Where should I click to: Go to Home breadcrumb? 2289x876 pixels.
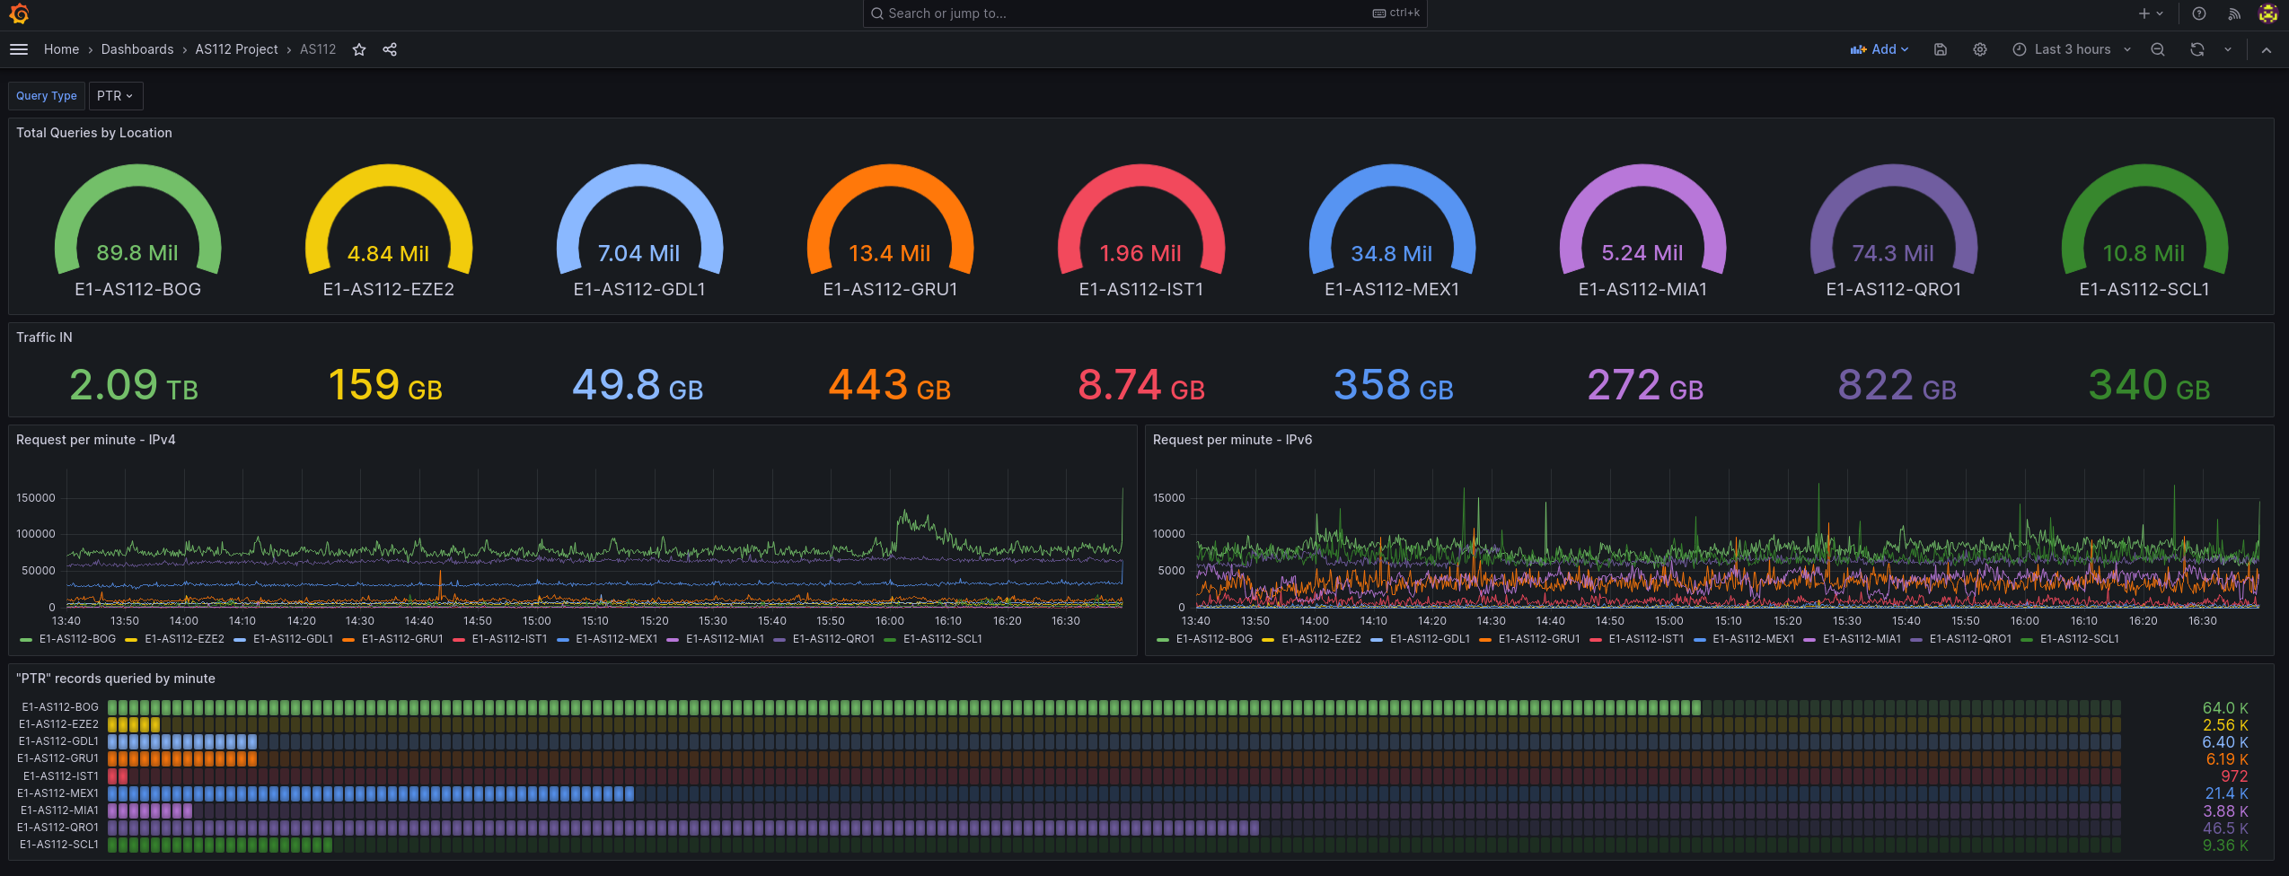[61, 49]
